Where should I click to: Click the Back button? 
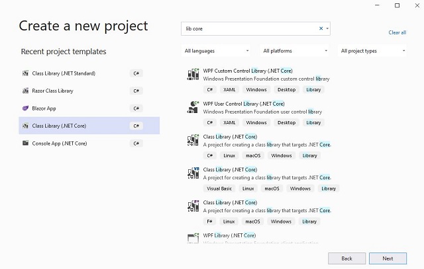346,258
